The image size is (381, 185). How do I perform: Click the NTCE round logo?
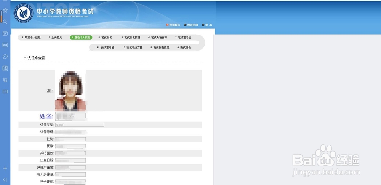(24, 13)
